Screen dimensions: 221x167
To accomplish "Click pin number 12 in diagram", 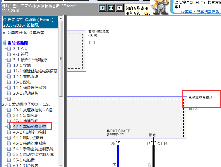I will click(x=148, y=144).
